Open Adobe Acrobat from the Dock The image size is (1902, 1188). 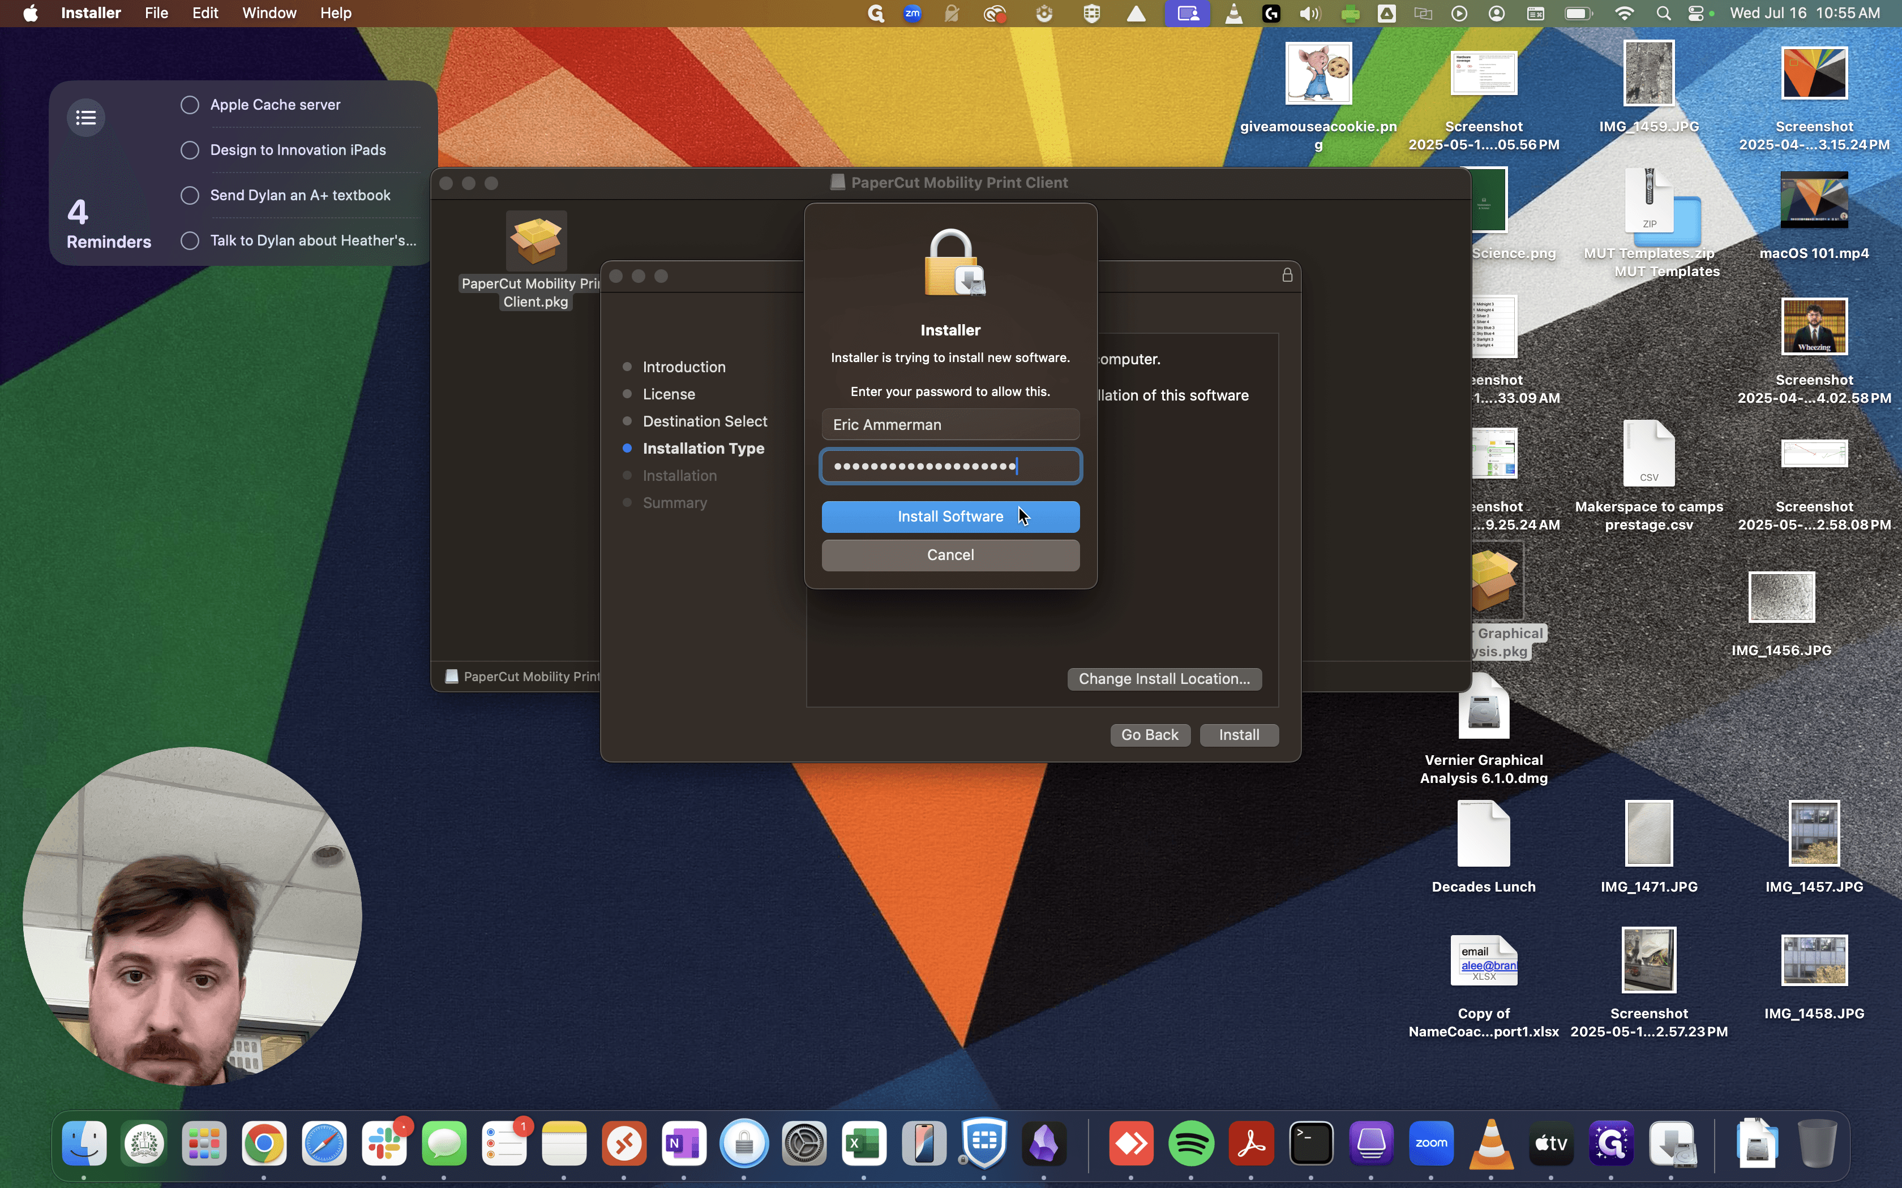[x=1251, y=1143]
